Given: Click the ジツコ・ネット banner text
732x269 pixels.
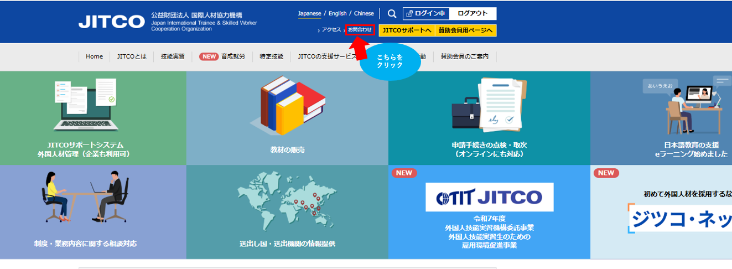Looking at the screenshot, I should point(681,218).
